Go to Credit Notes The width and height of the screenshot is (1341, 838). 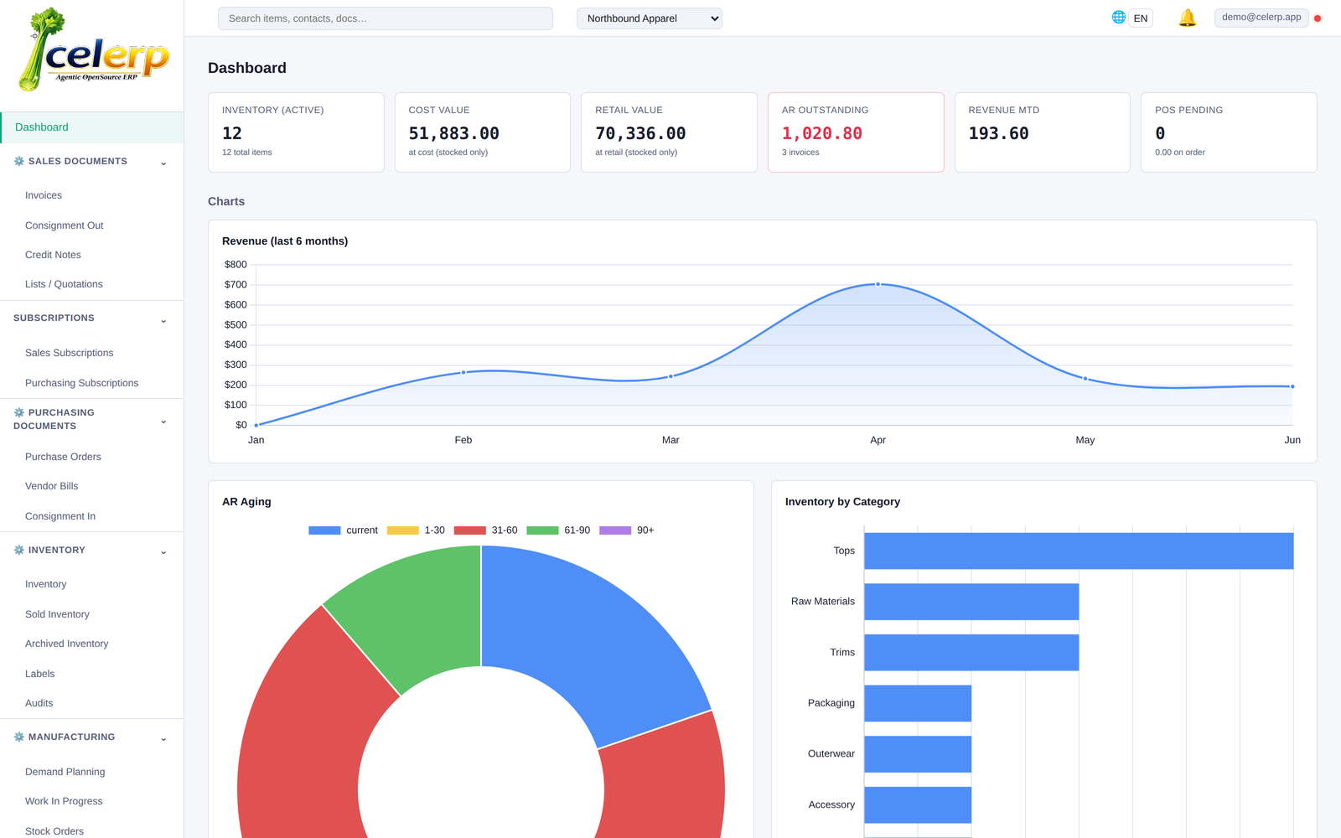point(53,255)
